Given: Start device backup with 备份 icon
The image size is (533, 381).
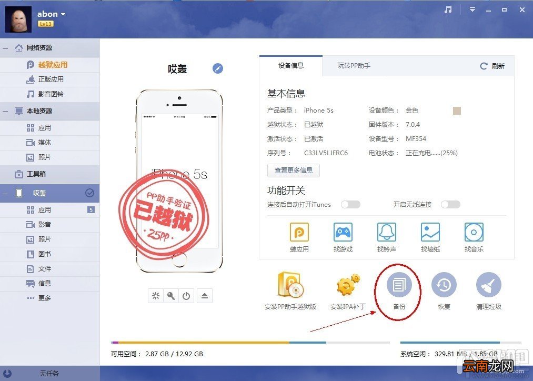Looking at the screenshot, I should click(399, 285).
